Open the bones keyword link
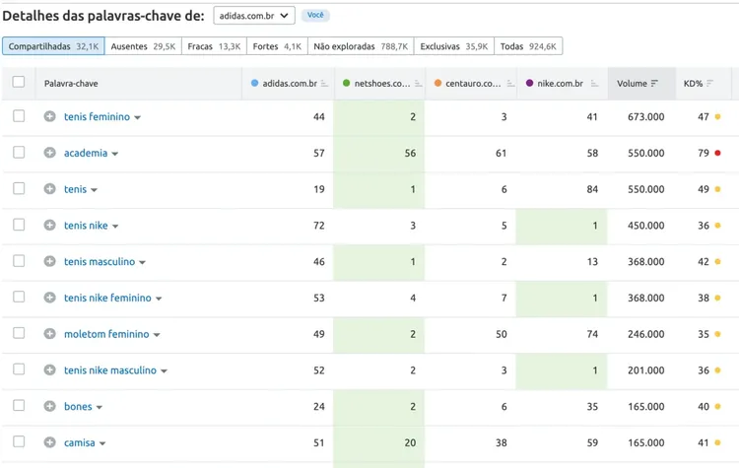The image size is (739, 468). click(x=78, y=406)
